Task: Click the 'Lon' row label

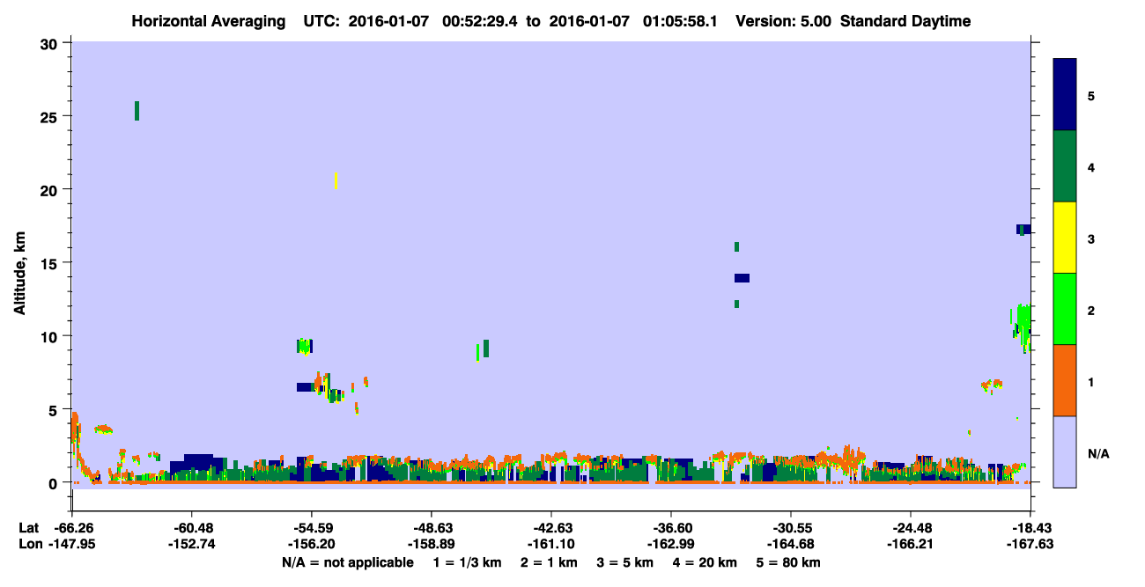Action: (x=29, y=544)
